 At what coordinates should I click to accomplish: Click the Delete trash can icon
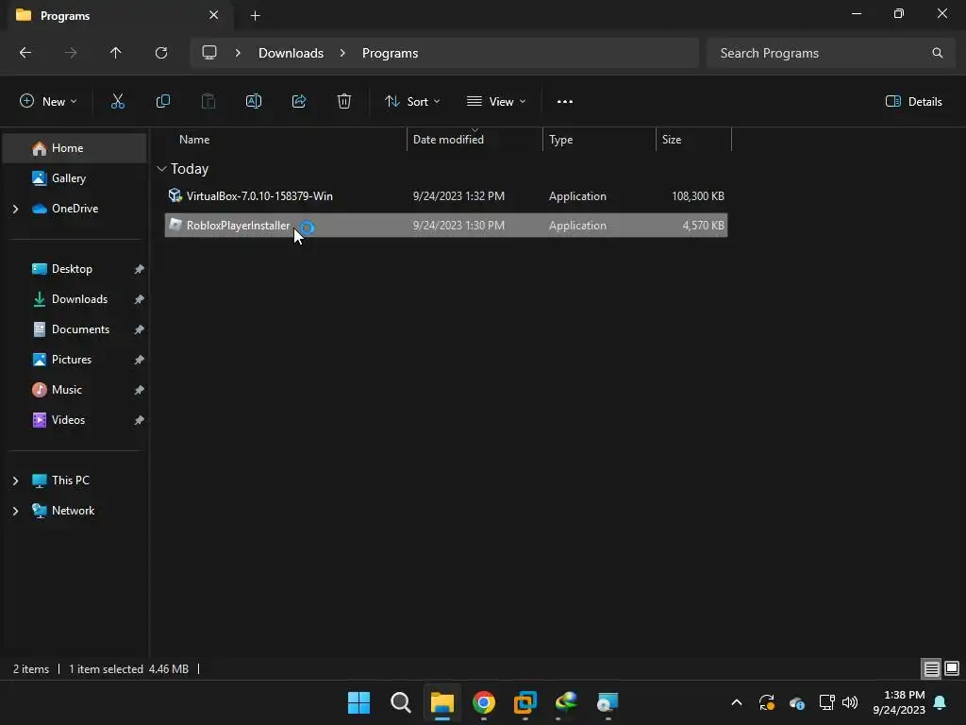point(344,101)
